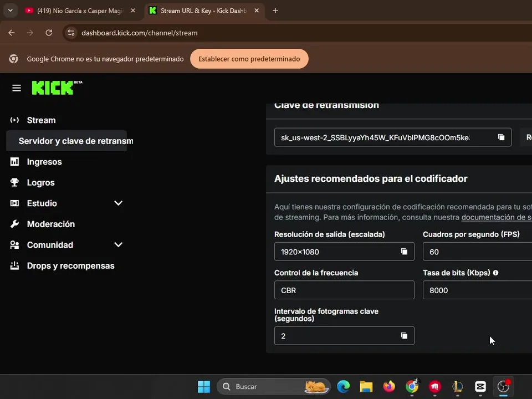532x399 pixels.
Task: Click the stream key input field
Action: click(x=393, y=137)
